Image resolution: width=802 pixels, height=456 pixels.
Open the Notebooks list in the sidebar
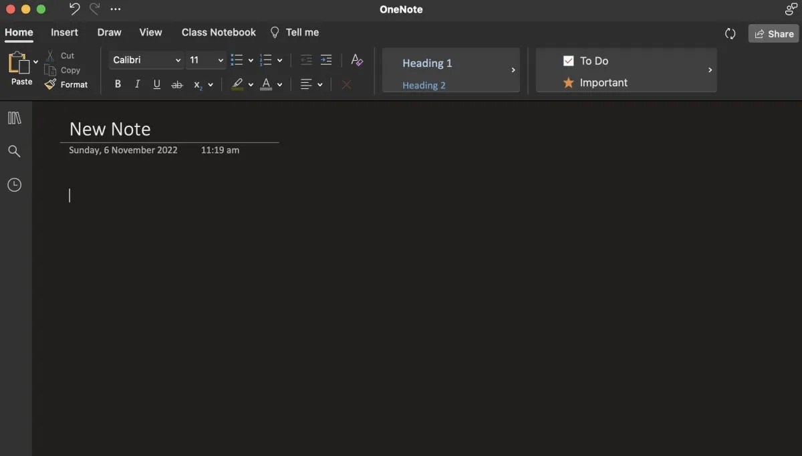15,118
